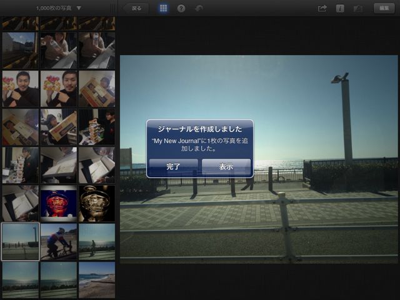Select the person walking by sea thumbnail

tap(97, 242)
